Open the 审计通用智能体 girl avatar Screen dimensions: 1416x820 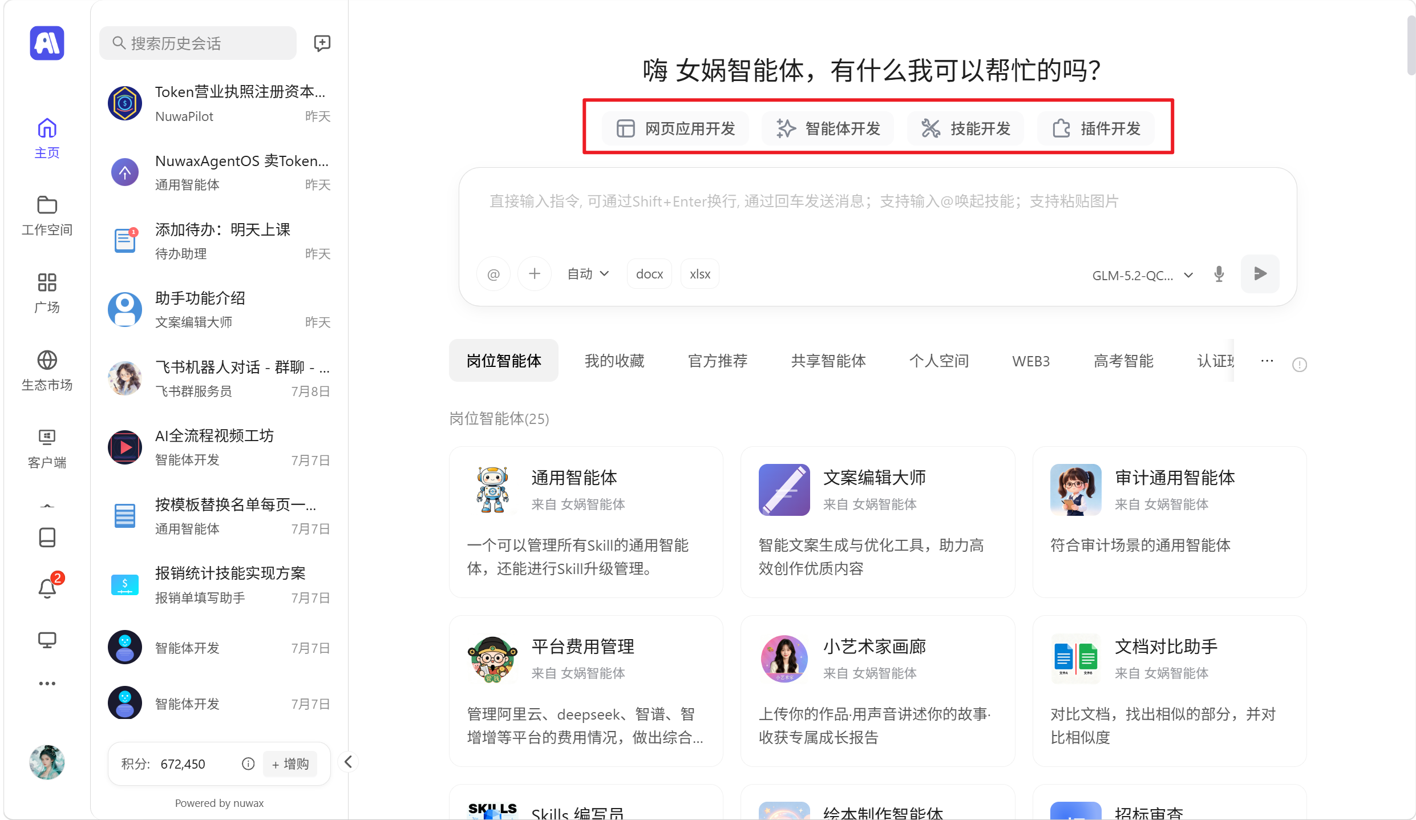click(x=1076, y=490)
